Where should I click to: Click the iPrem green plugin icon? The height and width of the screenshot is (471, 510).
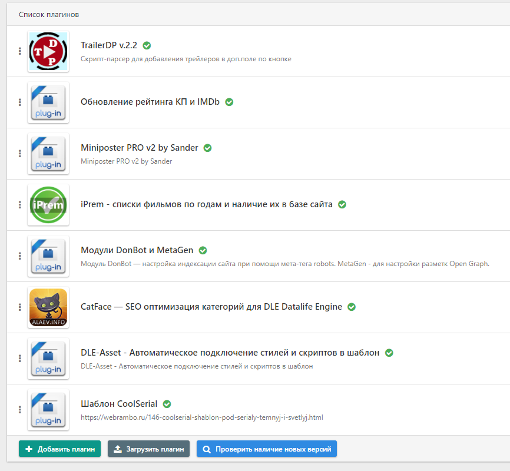pyautogui.click(x=48, y=205)
